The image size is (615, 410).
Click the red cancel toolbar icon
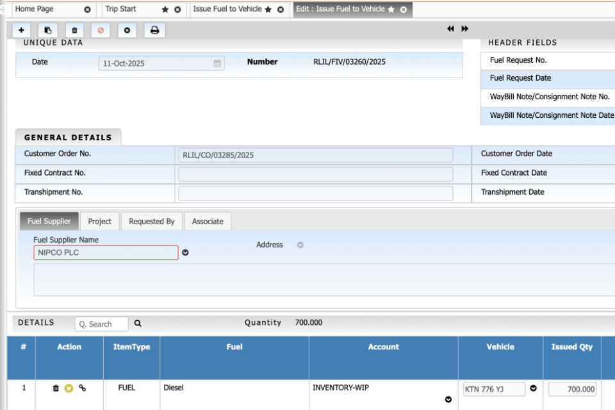[101, 30]
